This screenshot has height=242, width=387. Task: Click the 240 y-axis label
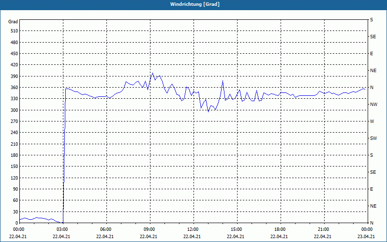pyautogui.click(x=15, y=133)
